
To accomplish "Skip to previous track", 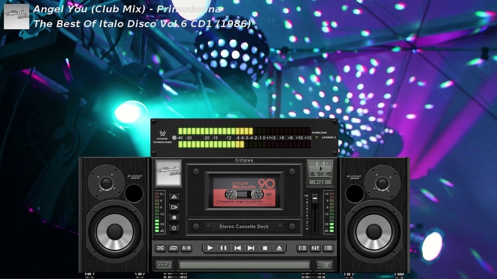I will 237,248.
